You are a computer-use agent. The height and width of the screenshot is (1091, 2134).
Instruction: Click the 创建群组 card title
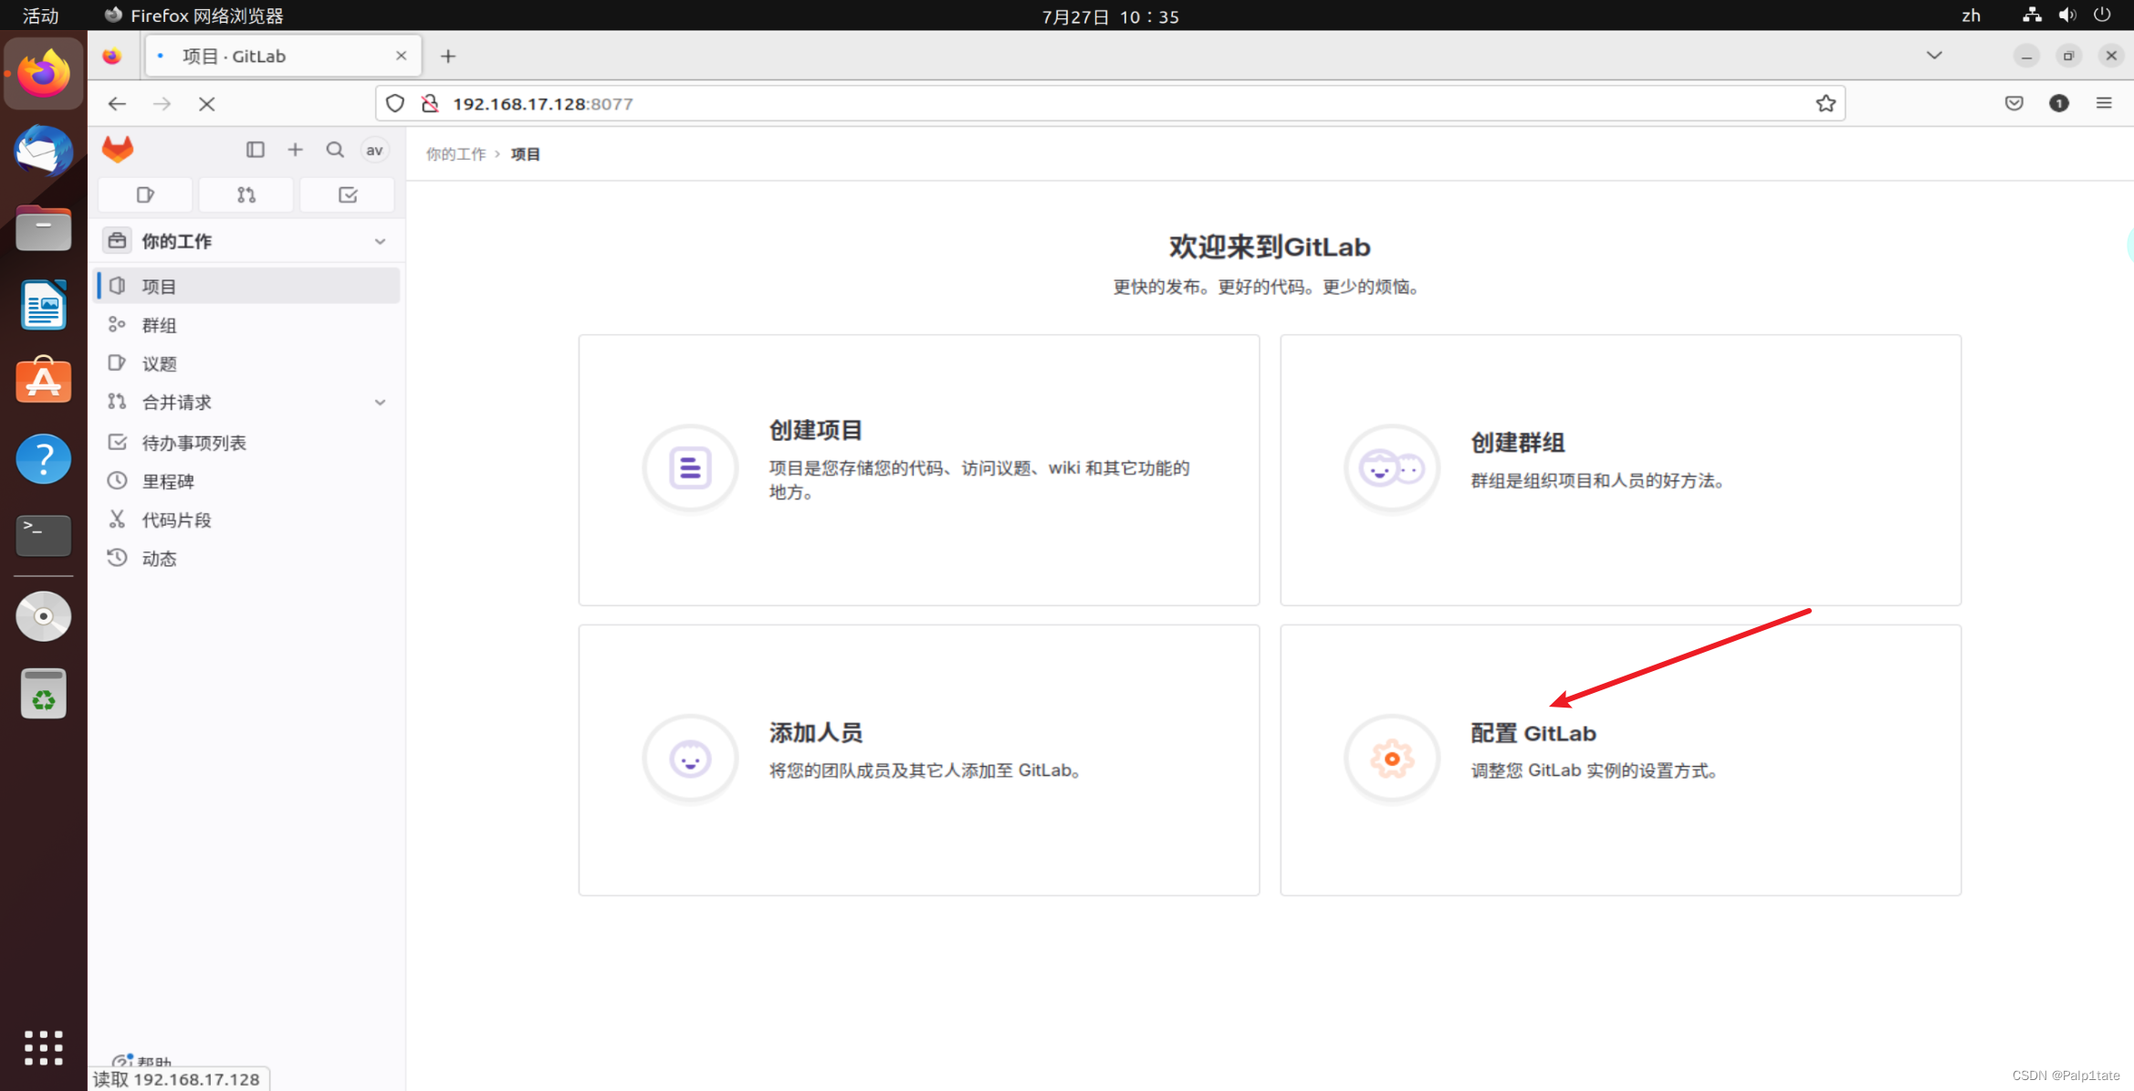tap(1517, 443)
